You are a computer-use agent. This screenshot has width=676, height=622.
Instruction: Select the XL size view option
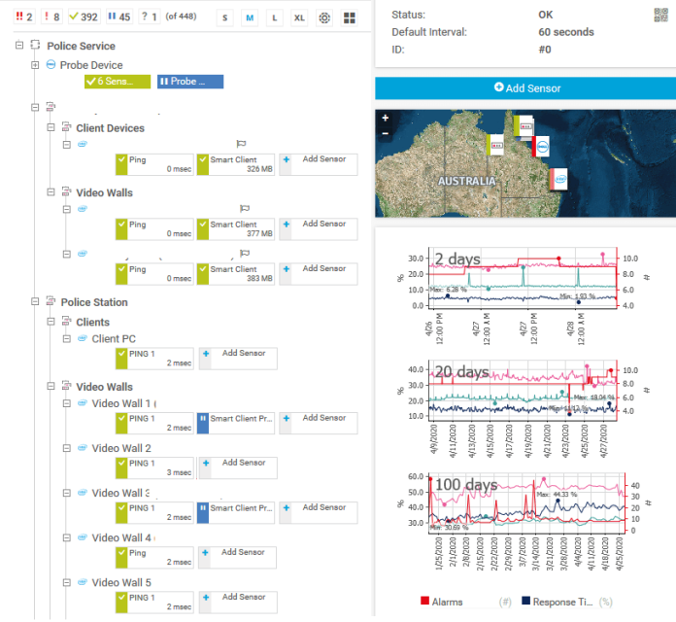coord(299,17)
